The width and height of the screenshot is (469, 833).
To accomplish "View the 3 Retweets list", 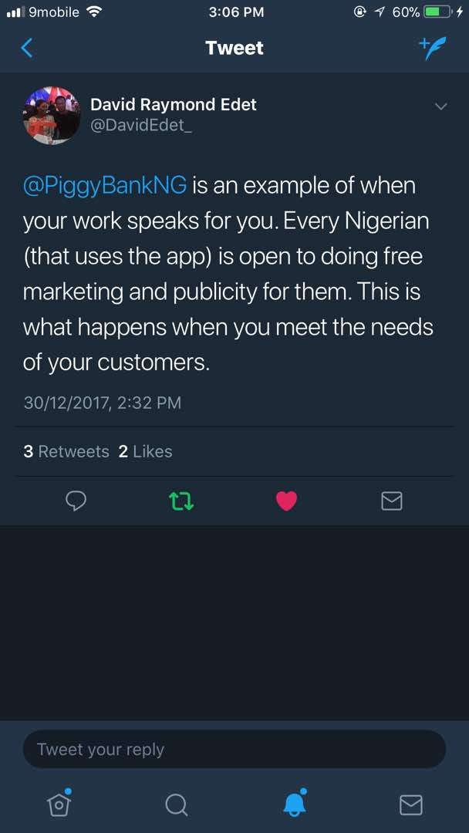I will click(66, 451).
